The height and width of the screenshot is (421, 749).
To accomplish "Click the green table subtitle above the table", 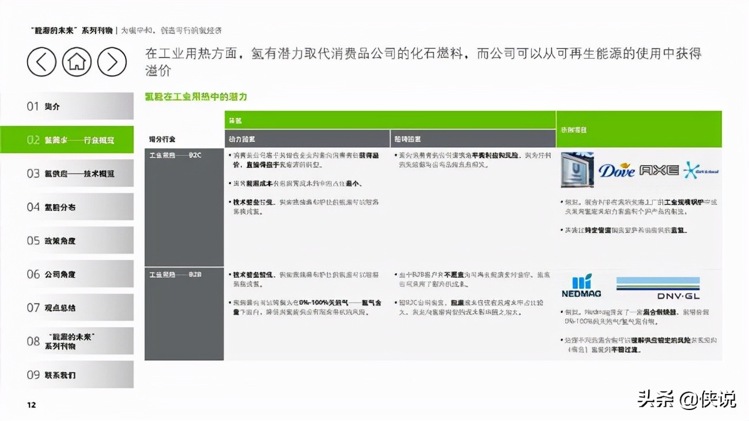I will [196, 97].
